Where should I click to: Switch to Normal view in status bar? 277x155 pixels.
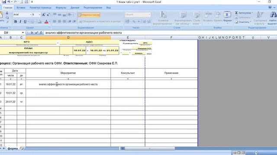[x=235, y=153]
